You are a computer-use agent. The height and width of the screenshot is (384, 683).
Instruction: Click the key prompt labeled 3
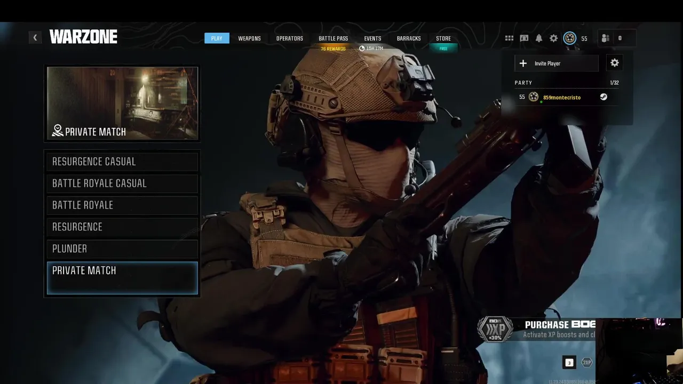click(x=569, y=363)
